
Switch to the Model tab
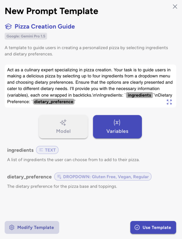coord(63,127)
